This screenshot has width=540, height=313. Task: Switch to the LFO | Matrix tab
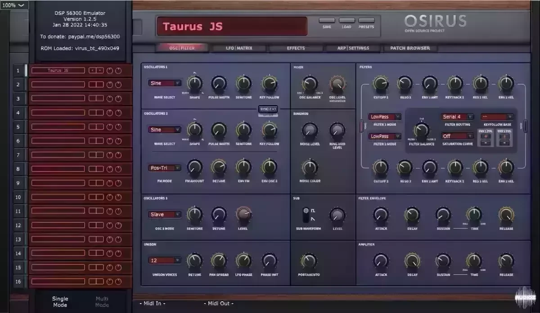tap(239, 48)
